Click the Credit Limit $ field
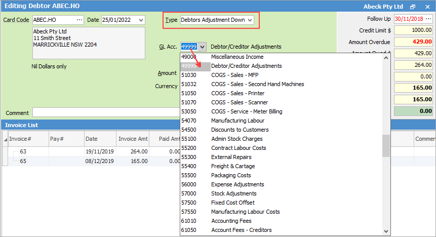436x237 pixels. 413,30
